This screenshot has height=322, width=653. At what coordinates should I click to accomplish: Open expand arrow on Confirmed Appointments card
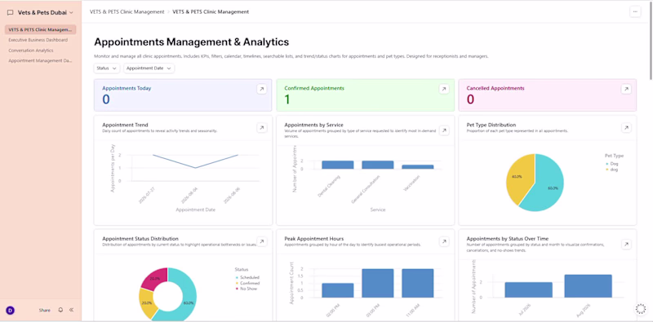444,89
